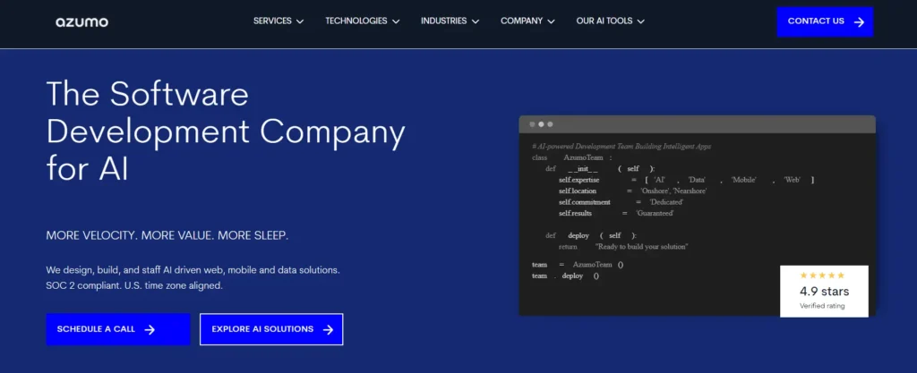Screen dimensions: 917x373
Task: Click the Verified rating label
Action: point(822,306)
